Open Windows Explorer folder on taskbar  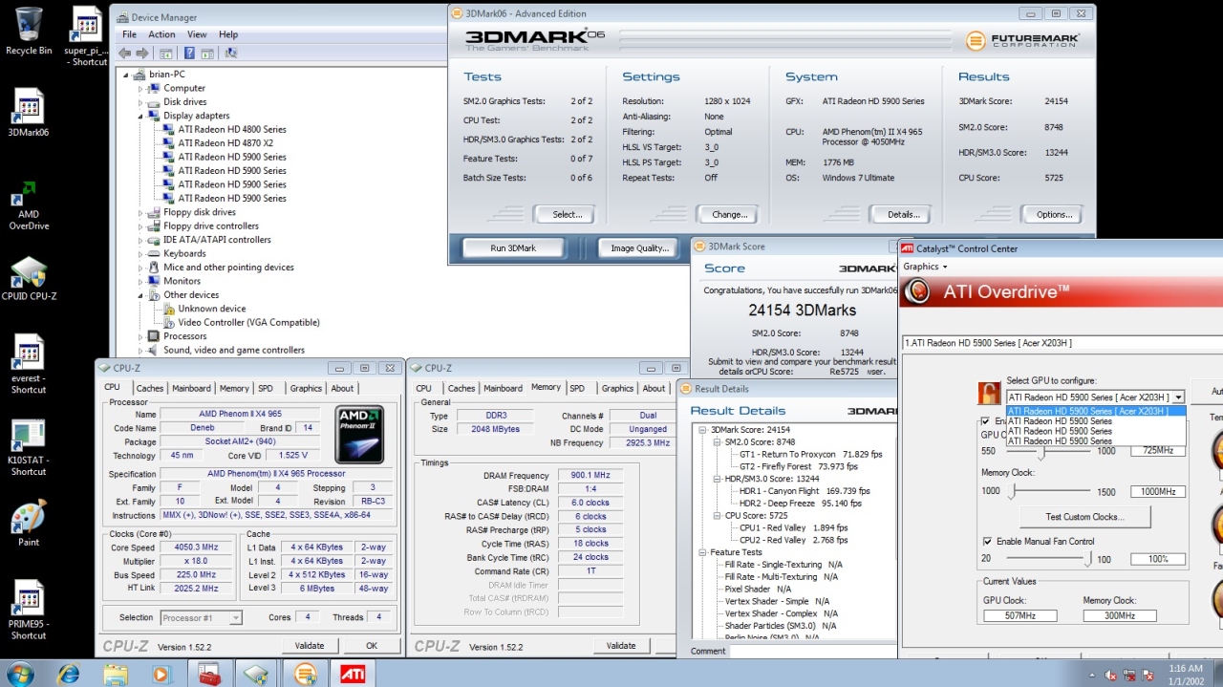116,675
